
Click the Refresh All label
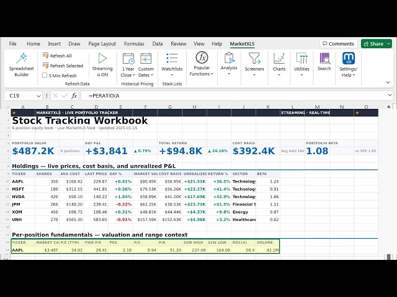tap(61, 56)
